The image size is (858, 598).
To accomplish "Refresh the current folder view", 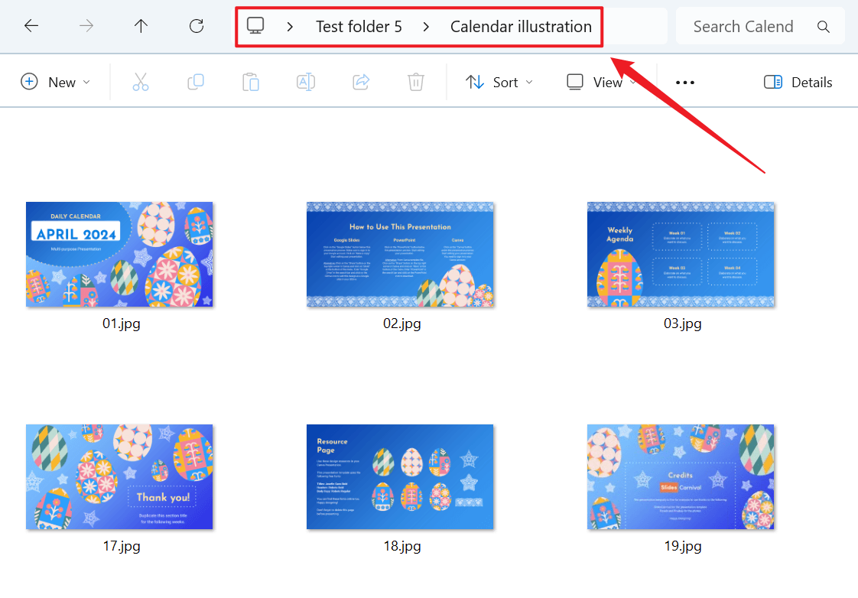I will [x=197, y=26].
